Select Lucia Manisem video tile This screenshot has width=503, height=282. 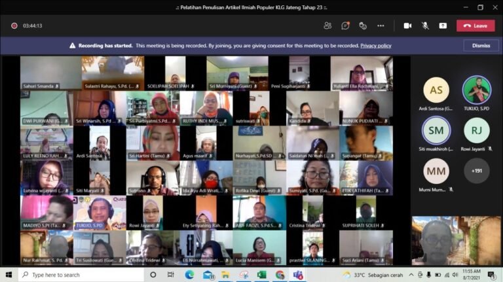coord(259,248)
